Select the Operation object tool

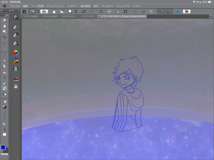[x=5, y=31]
